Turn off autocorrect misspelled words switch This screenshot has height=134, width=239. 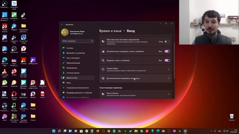tap(167, 51)
